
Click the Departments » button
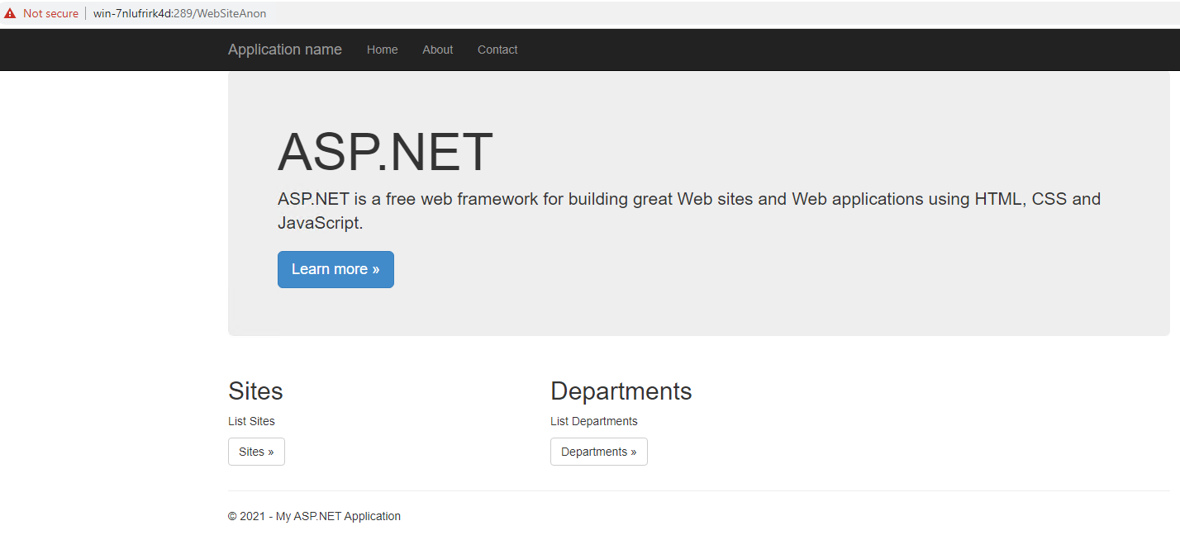tap(598, 452)
